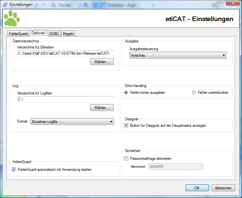Screen dimensions: 242x198
Task: Click the Logfiles directory text field
Action: tap(66, 99)
